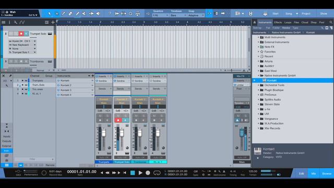Toggle monitor on Trumpet Solo mixer channel

click(125, 120)
